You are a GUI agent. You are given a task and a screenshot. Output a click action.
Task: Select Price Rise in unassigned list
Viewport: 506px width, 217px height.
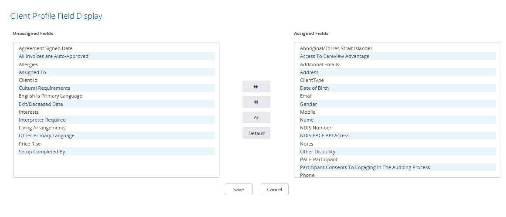pos(116,144)
